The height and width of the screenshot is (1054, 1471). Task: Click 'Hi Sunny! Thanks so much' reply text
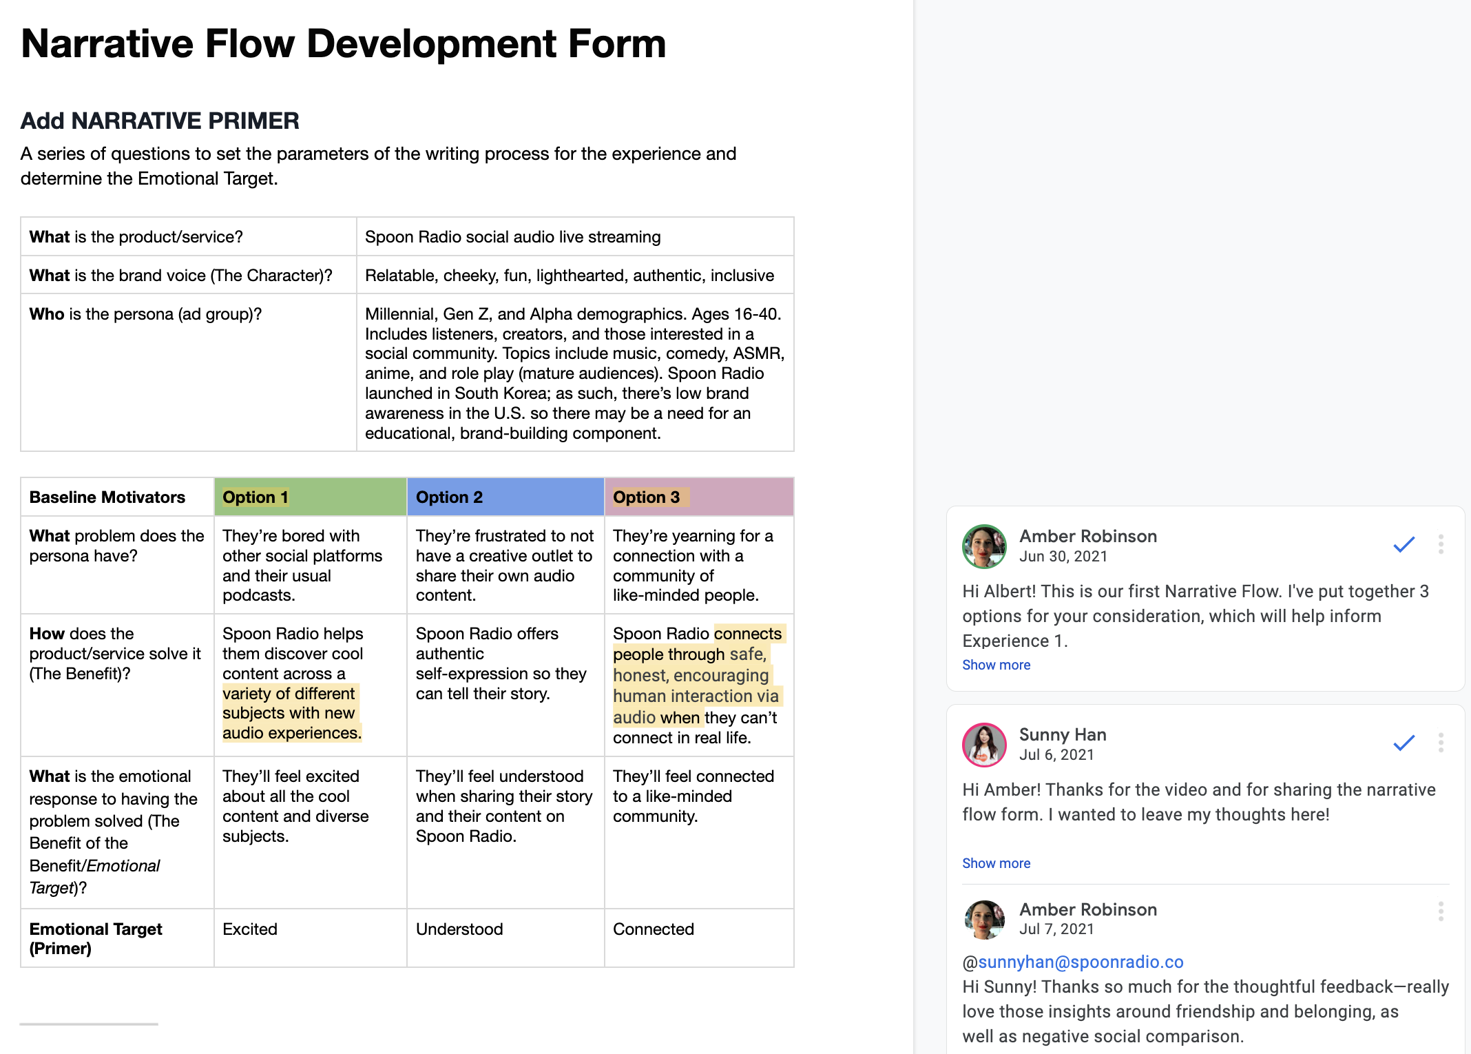1205,1011
